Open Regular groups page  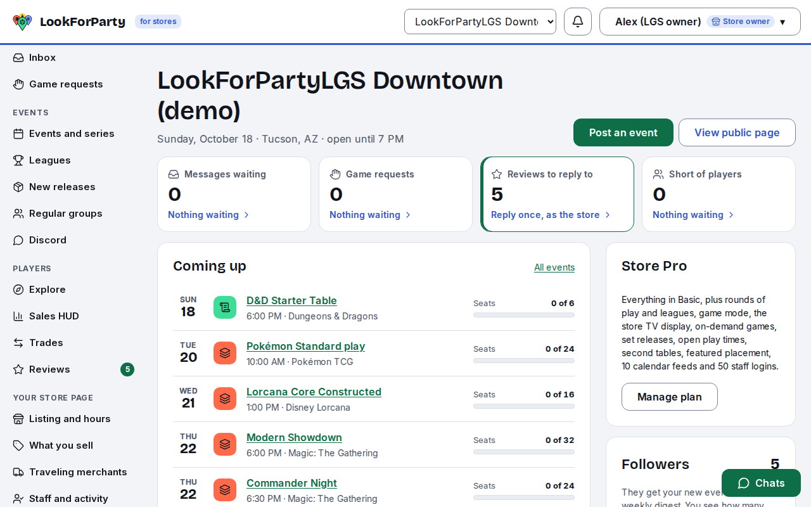pyautogui.click(x=73, y=214)
